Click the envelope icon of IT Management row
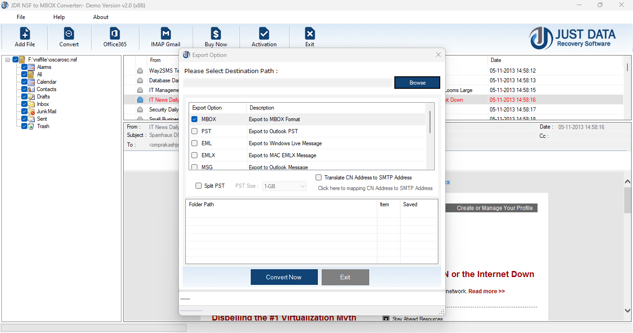 [x=140, y=90]
